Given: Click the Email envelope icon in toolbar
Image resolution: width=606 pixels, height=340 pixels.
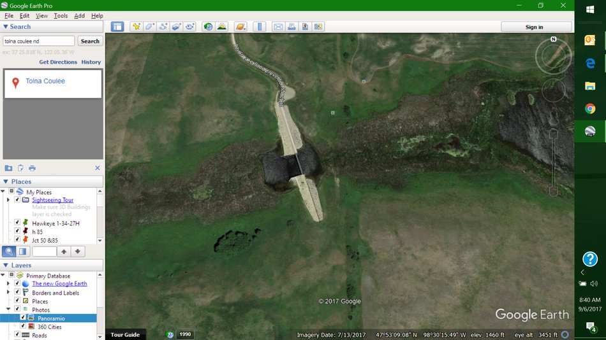Looking at the screenshot, I should click(x=277, y=27).
